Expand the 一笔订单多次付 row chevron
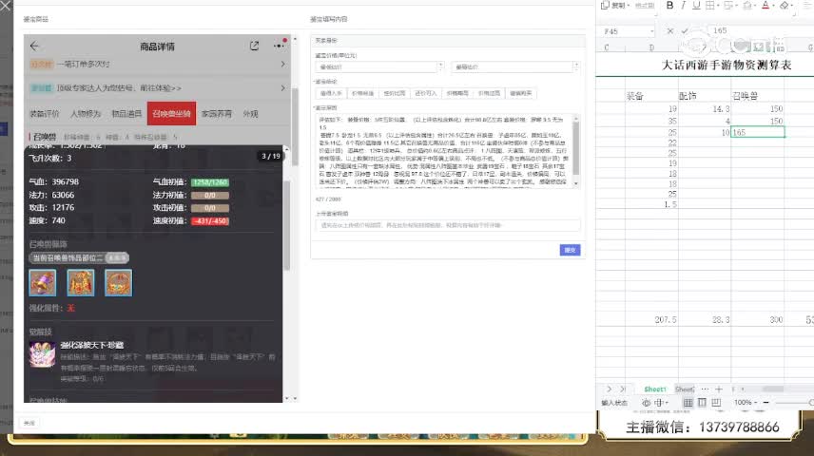 pyautogui.click(x=283, y=64)
